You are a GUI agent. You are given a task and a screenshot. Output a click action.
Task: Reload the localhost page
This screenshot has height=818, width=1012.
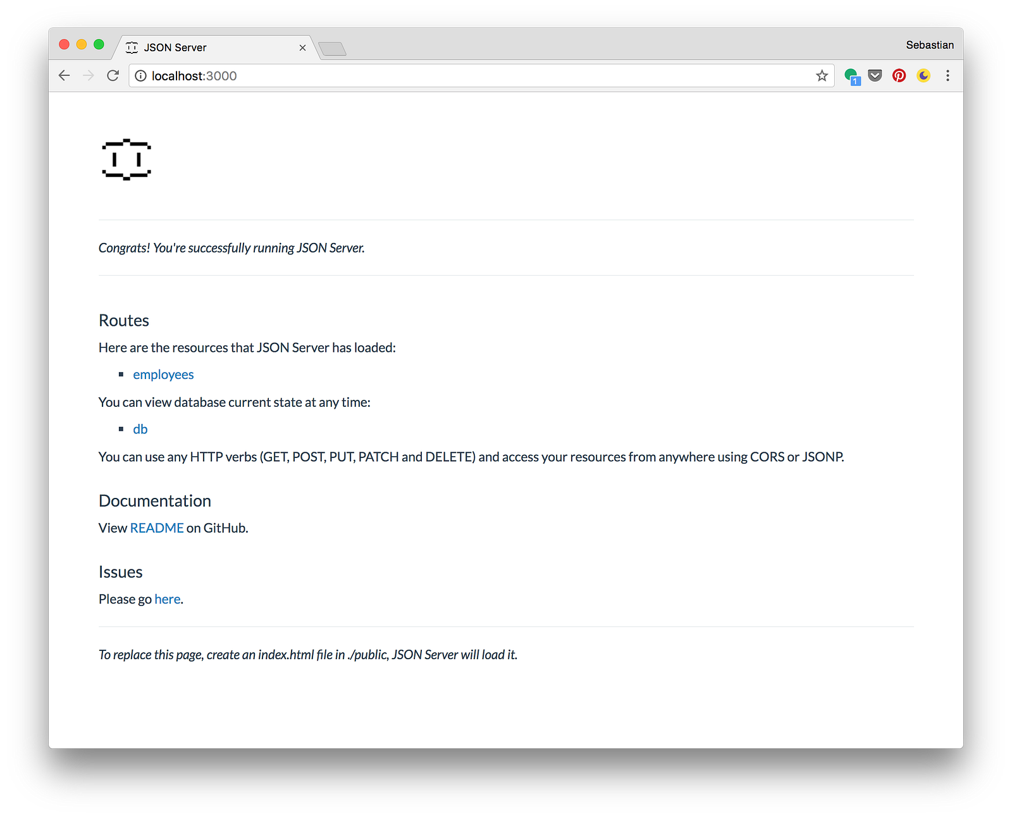(113, 76)
